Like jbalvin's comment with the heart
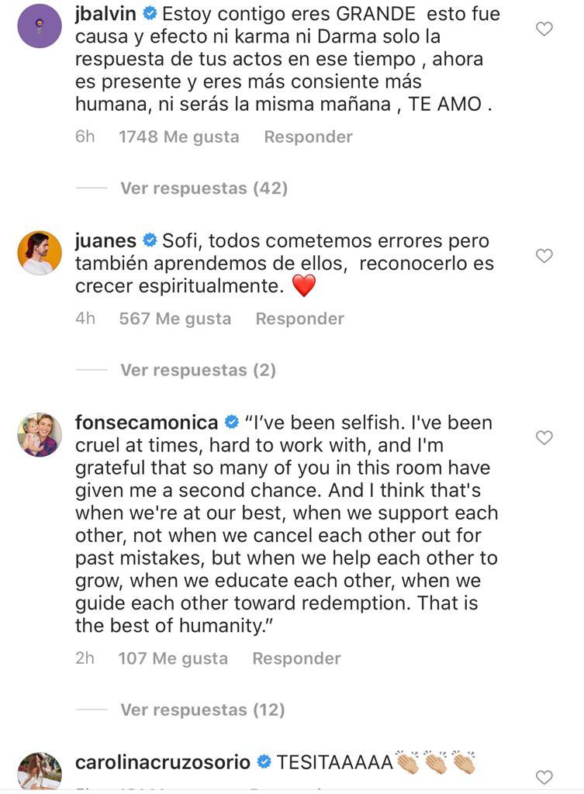The width and height of the screenshot is (584, 794). pos(544,29)
